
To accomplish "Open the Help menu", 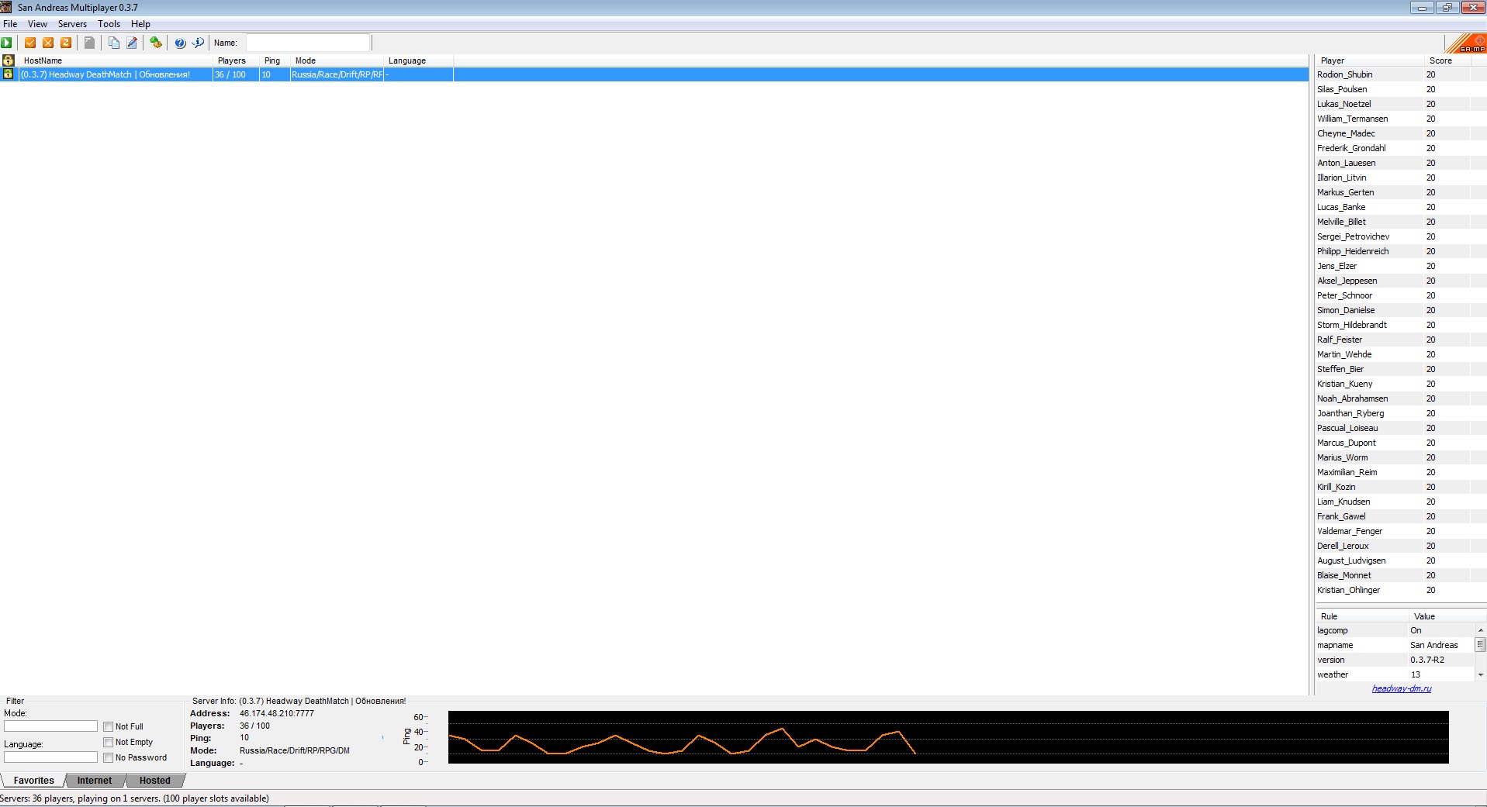I will tap(140, 24).
